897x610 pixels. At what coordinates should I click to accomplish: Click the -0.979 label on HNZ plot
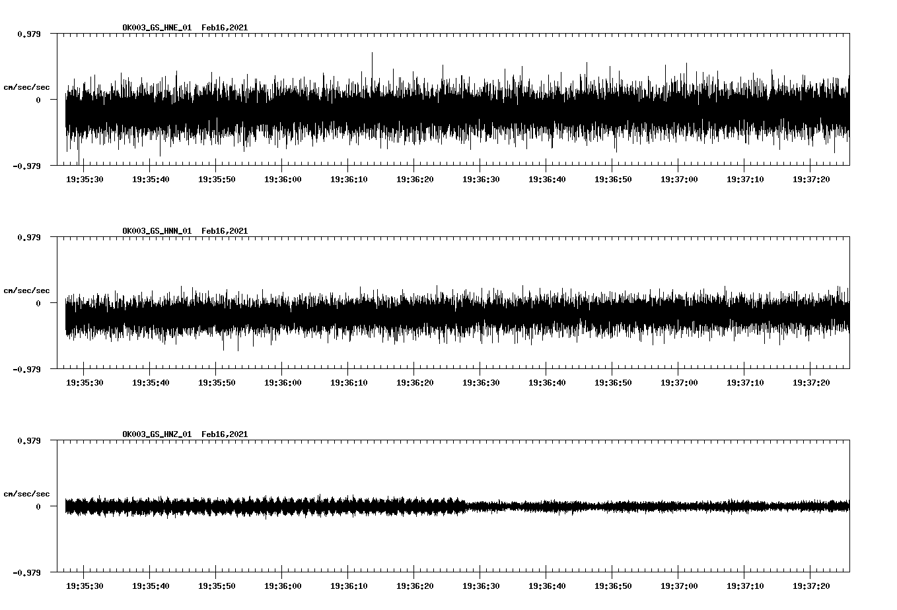(x=28, y=572)
